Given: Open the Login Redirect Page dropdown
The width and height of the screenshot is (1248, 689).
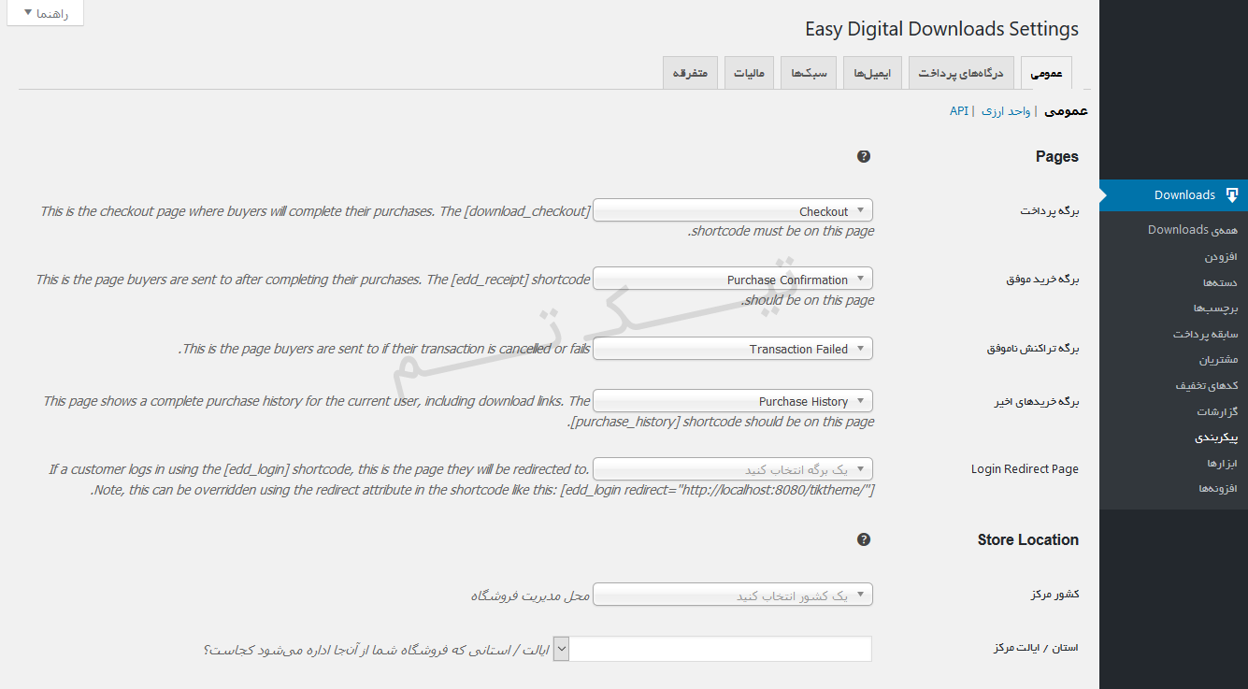Looking at the screenshot, I should (x=734, y=468).
